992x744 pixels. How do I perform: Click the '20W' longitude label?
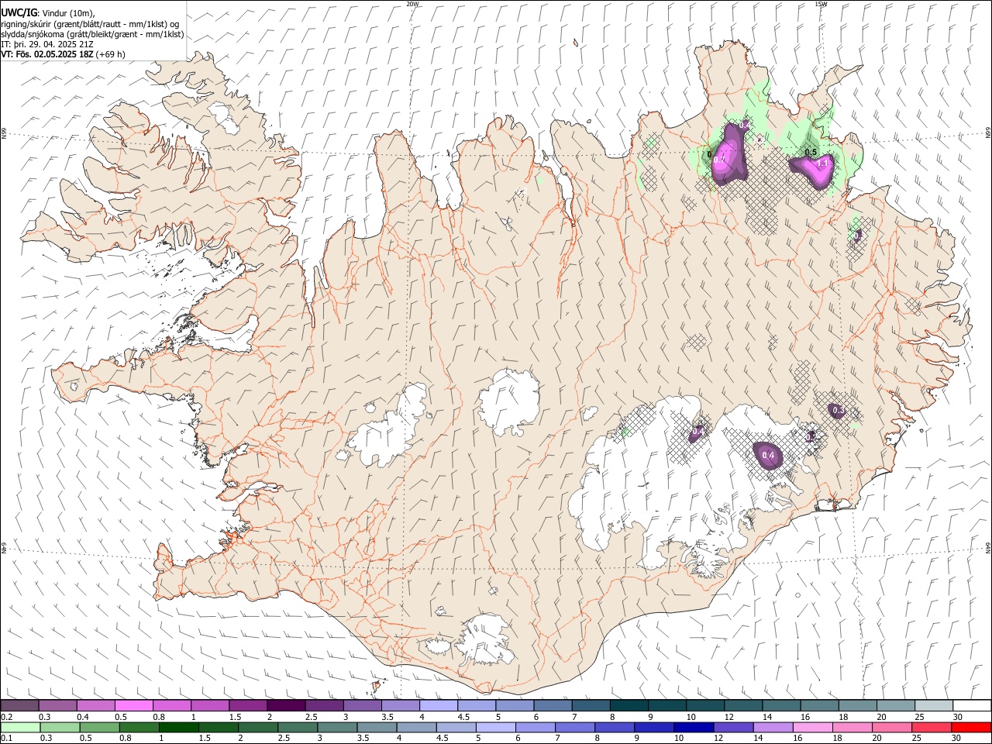[x=412, y=4]
